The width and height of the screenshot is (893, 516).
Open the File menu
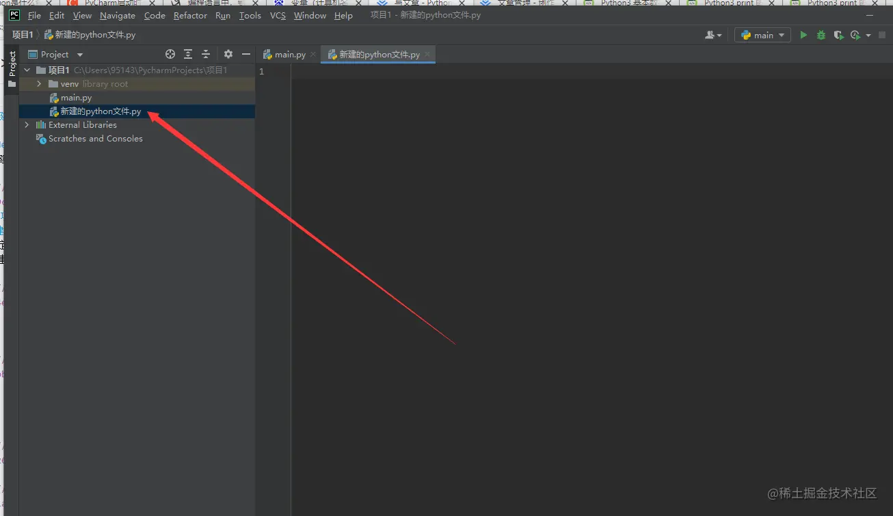(x=34, y=15)
